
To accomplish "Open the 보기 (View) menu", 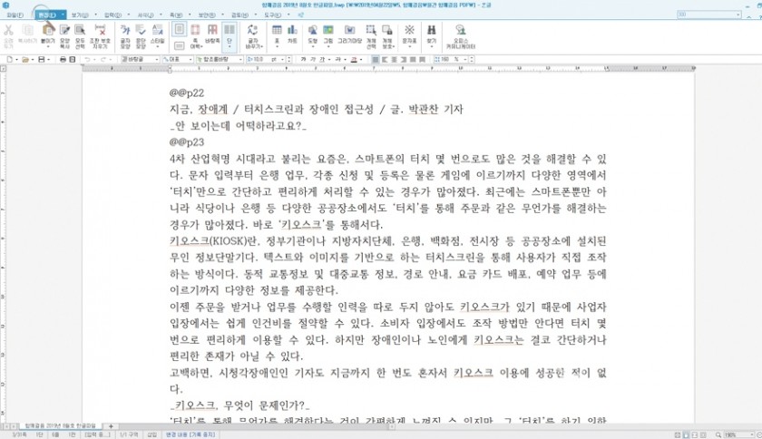I will 79,15.
